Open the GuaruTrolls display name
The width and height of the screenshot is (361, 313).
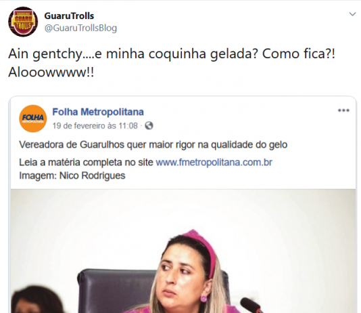coord(69,16)
